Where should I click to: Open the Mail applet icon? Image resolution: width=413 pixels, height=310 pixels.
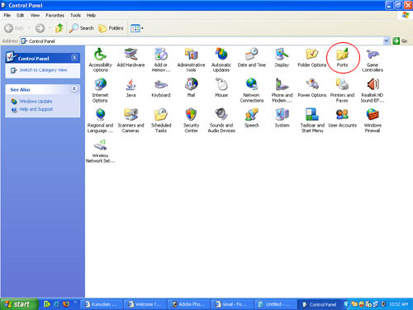coord(191,88)
